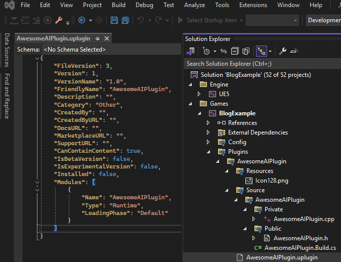Switch views with the Solution Explorer Visual Studio icon

coord(191,51)
